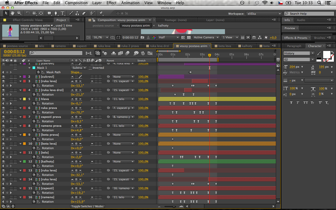The width and height of the screenshot is (336, 210).
Task: Enable Motion Blur for timeline layers
Action: pyautogui.click(x=127, y=53)
